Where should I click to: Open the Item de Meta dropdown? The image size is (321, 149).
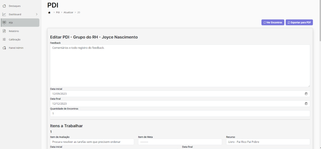click(180, 142)
